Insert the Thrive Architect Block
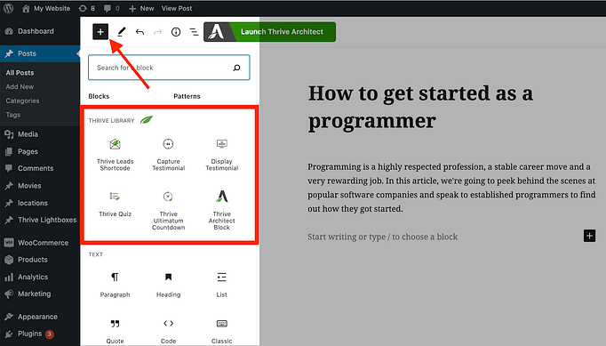606x346 pixels. click(x=222, y=210)
